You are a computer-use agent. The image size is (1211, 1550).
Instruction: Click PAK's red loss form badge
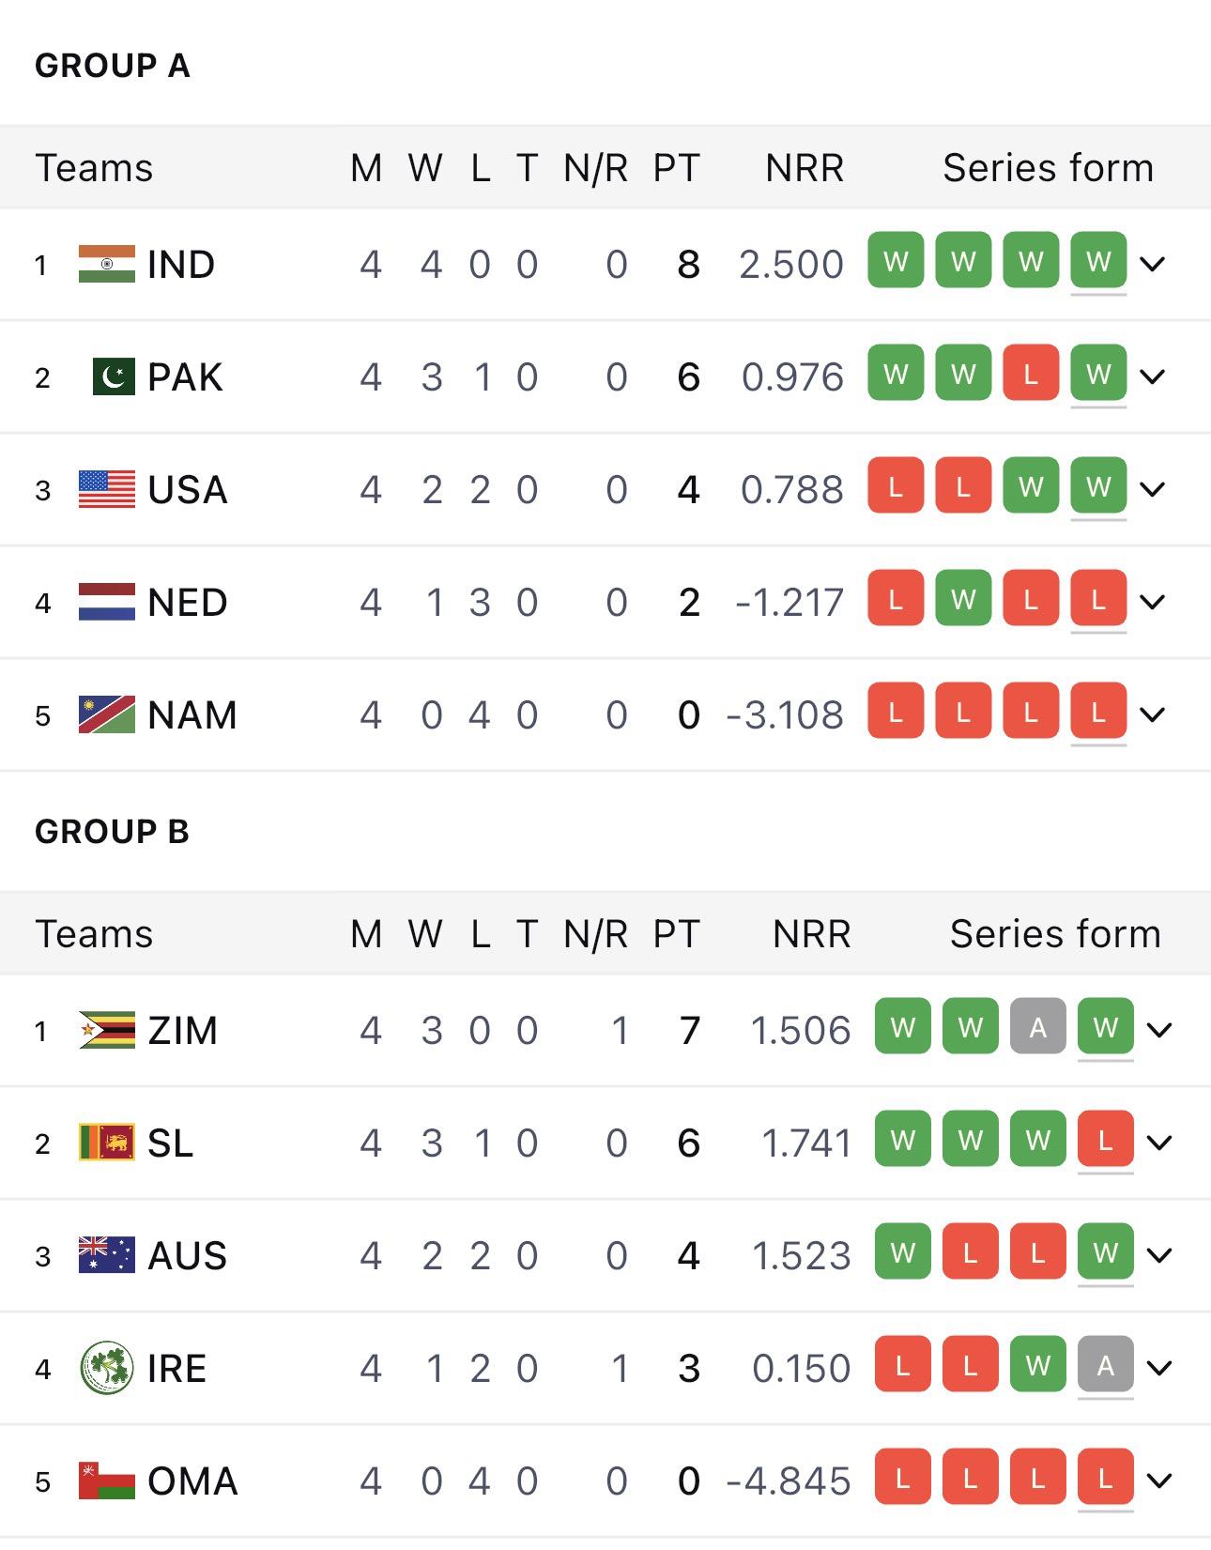[x=1031, y=374]
